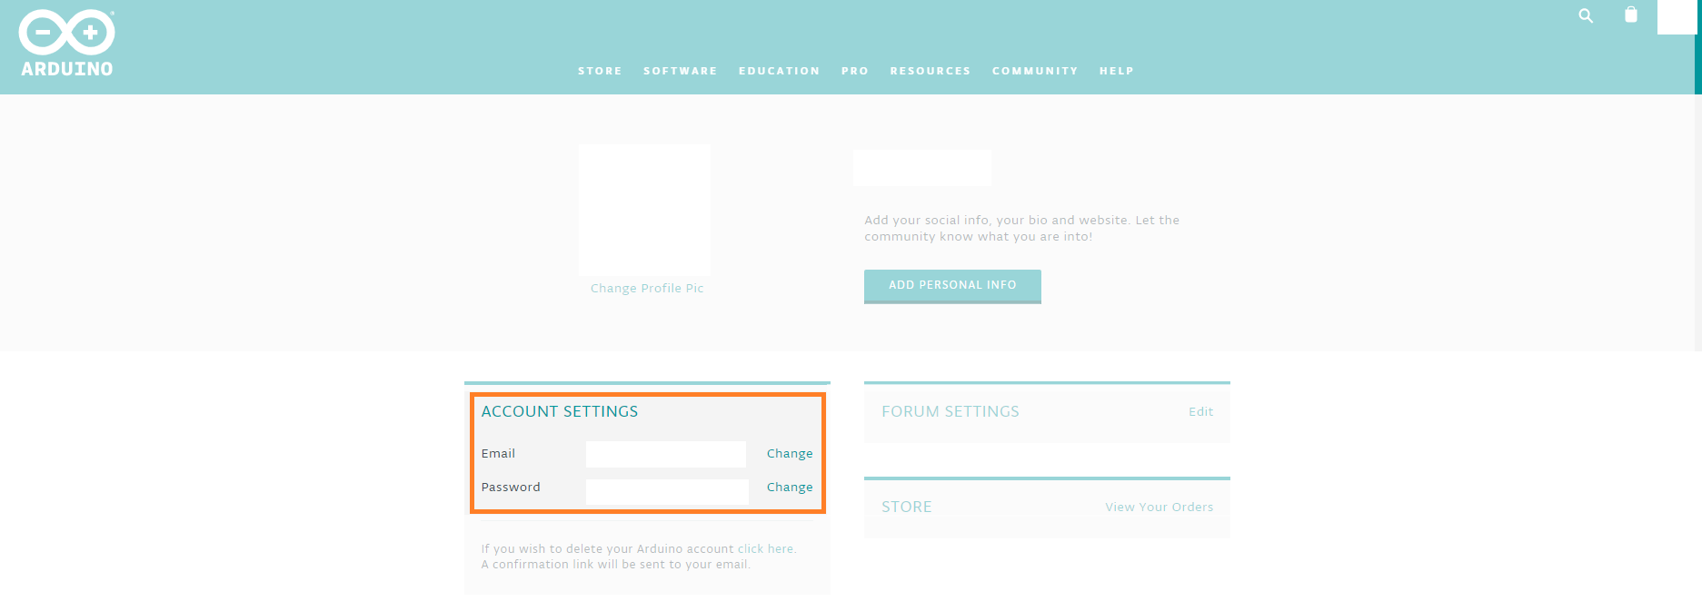Click the Password field
This screenshot has height=611, width=1702.
click(667, 491)
